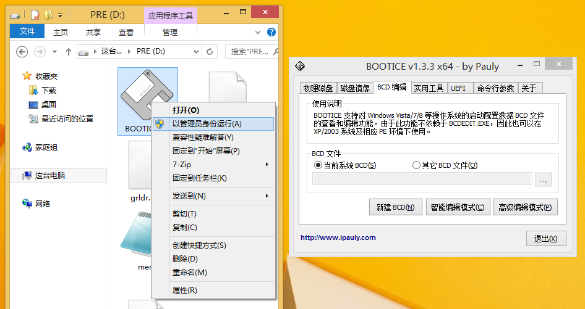Image resolution: width=585 pixels, height=309 pixels.
Task: Choose 打开(O) from context menu
Action: pyautogui.click(x=213, y=110)
